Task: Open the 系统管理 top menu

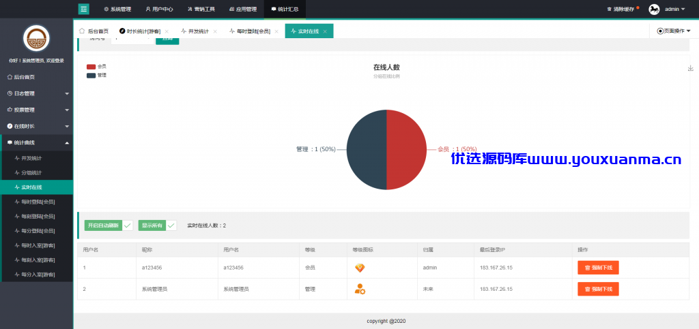Action: [x=117, y=9]
